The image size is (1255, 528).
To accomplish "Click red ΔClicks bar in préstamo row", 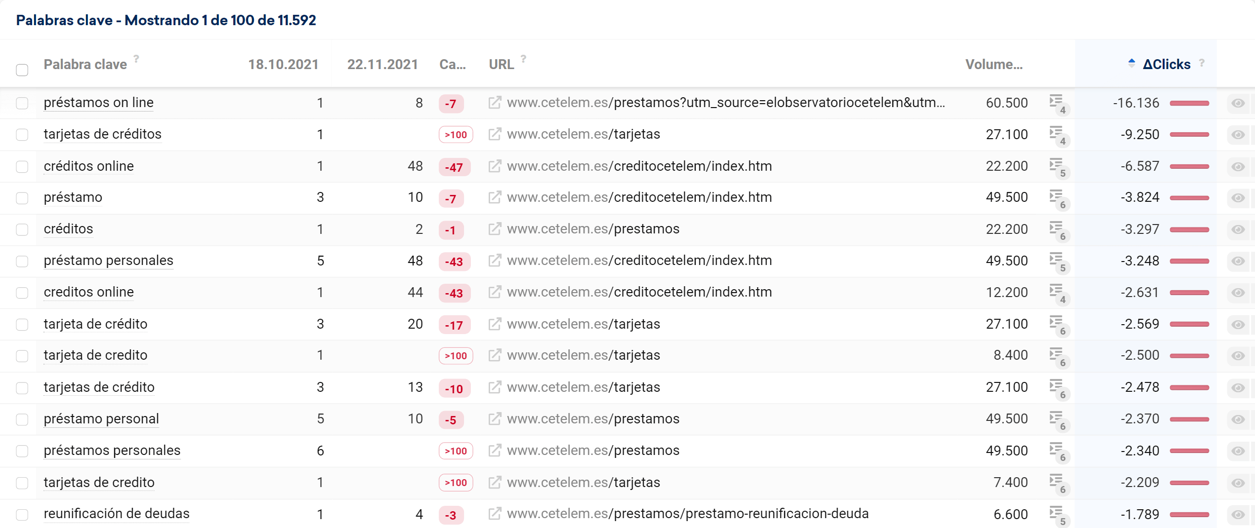I will tap(1189, 198).
